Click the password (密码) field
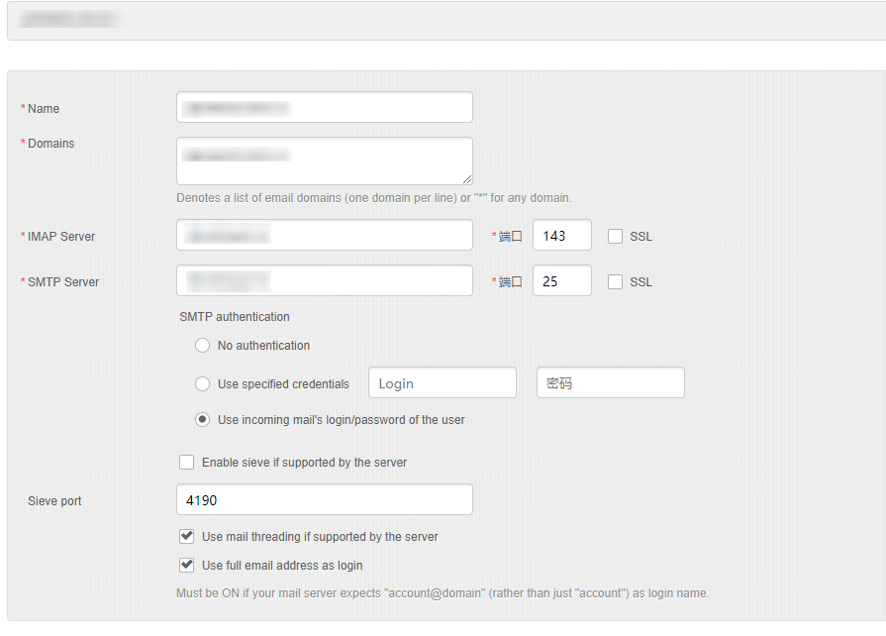Viewport: 886px width, 636px height. (610, 382)
